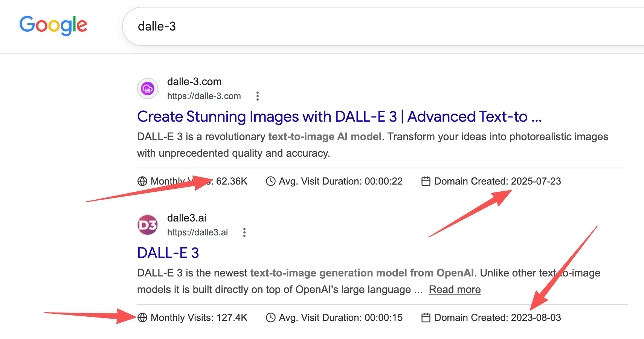Viewport: 644px width, 339px height.
Task: Click the dalle3.ai site name text
Action: 187,218
